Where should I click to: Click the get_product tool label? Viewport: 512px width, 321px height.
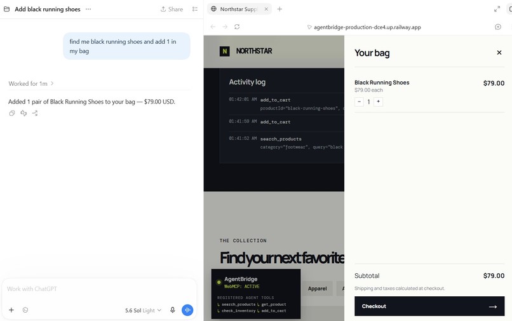274,304
